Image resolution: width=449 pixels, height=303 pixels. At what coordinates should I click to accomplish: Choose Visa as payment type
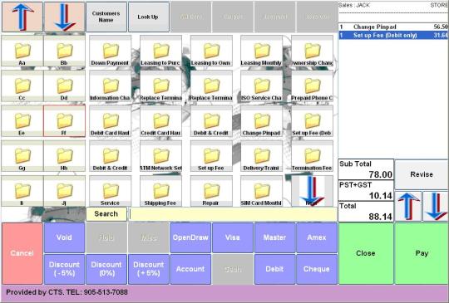[233, 237]
